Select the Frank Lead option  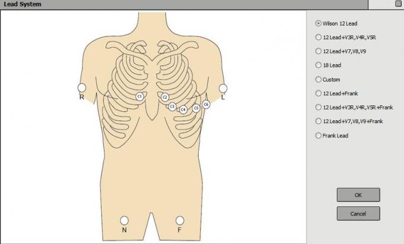332,136
